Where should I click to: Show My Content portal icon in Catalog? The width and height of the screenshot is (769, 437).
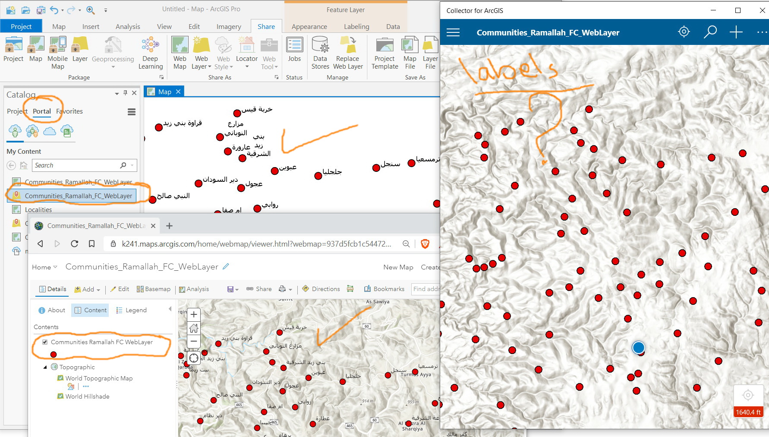15,130
